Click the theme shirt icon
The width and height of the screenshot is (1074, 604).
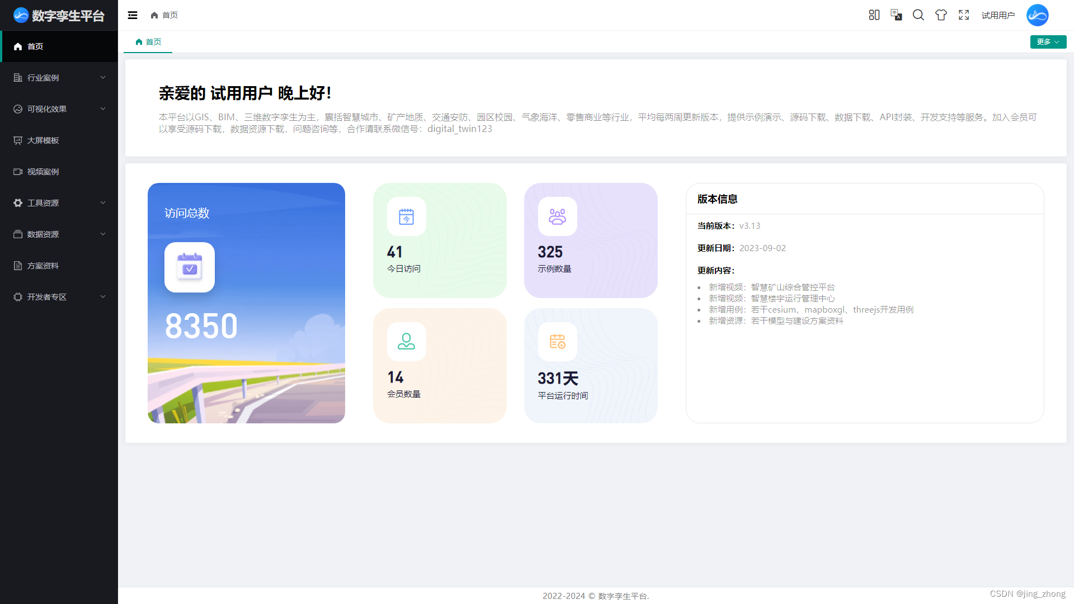(x=941, y=15)
